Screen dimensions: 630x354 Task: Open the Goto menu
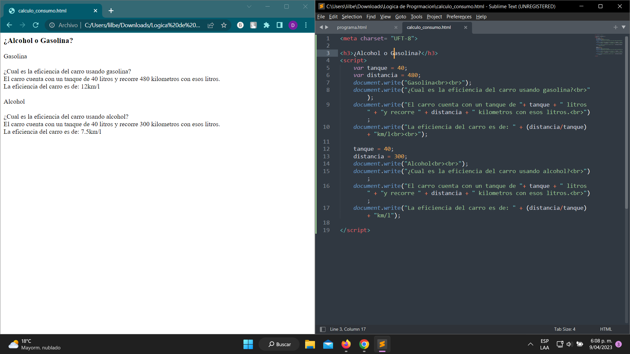[x=400, y=17]
